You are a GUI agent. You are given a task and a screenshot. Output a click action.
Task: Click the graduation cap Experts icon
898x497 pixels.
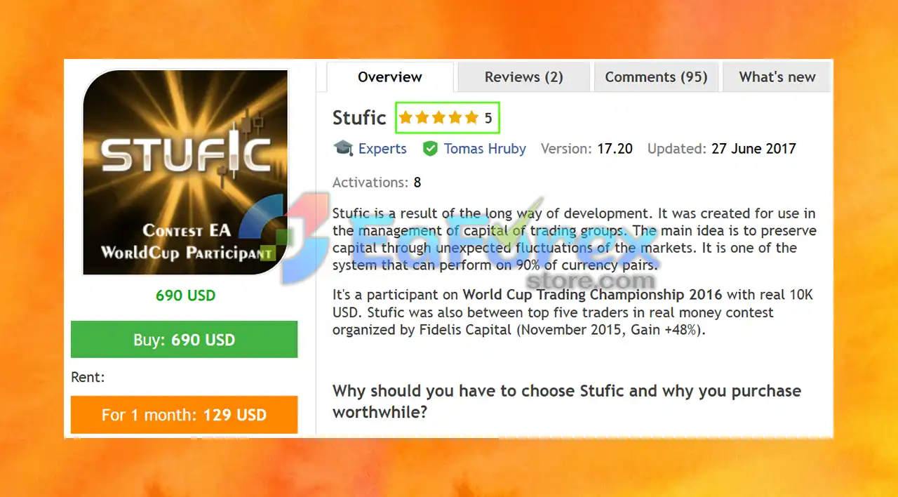343,148
